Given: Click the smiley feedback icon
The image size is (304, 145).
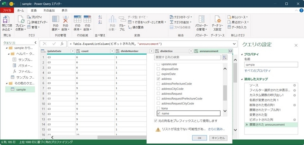Looking at the screenshot, I should (x=11, y=4).
